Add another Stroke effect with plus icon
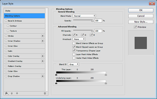 click(x=43, y=36)
